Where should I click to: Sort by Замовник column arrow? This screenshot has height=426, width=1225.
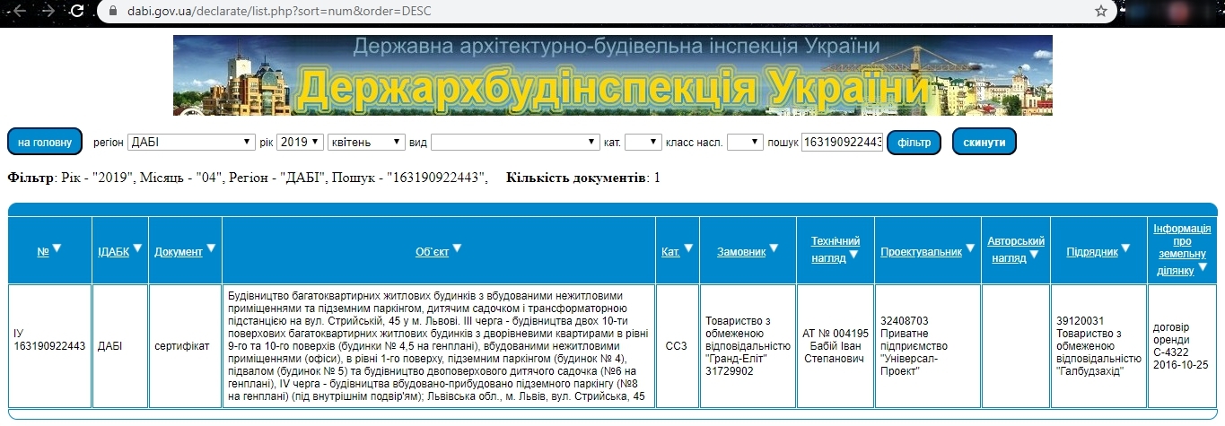[774, 248]
